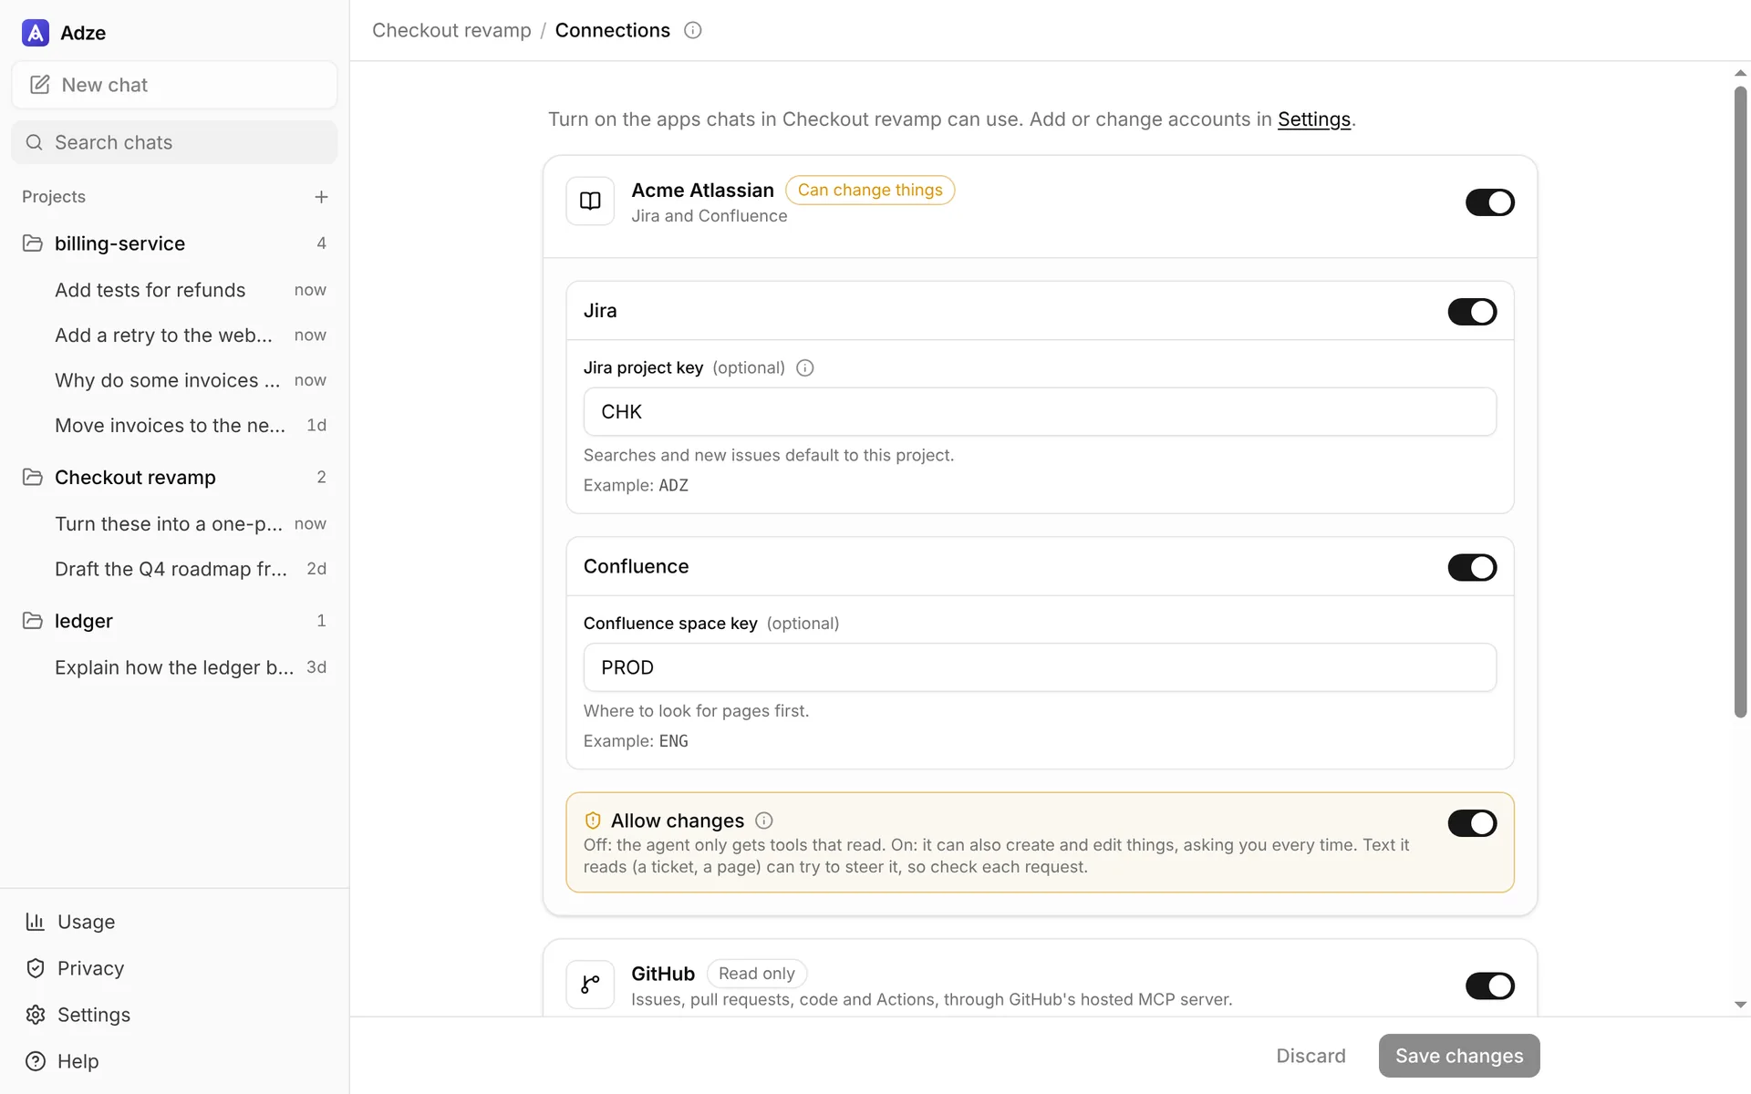Image resolution: width=1751 pixels, height=1094 pixels.
Task: Collapse the billing-service project
Action: point(174,243)
